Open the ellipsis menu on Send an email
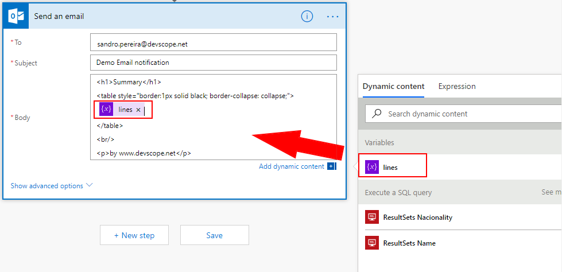The height and width of the screenshot is (272, 562). (333, 16)
